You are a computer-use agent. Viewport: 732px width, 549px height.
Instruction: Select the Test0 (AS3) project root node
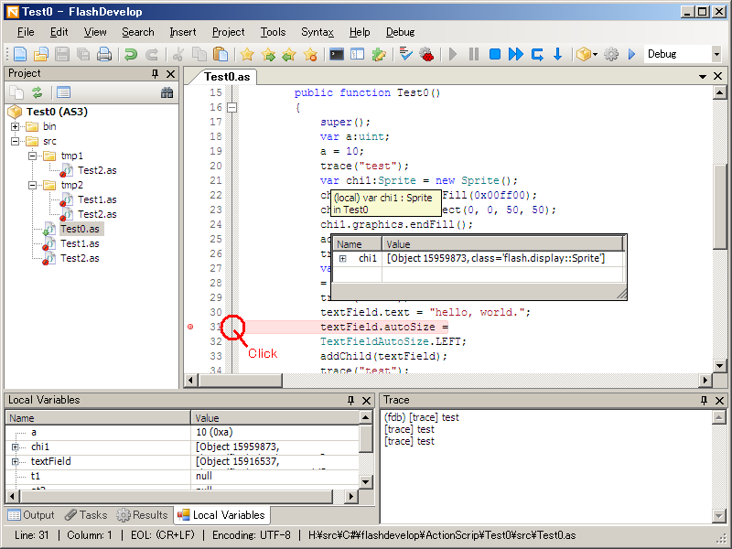(57, 112)
